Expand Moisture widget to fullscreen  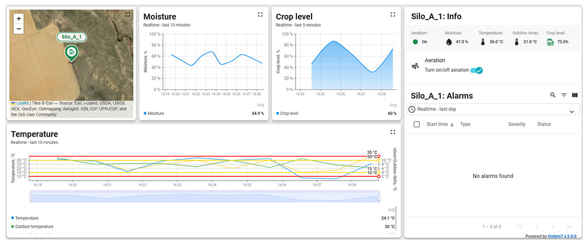tap(260, 15)
